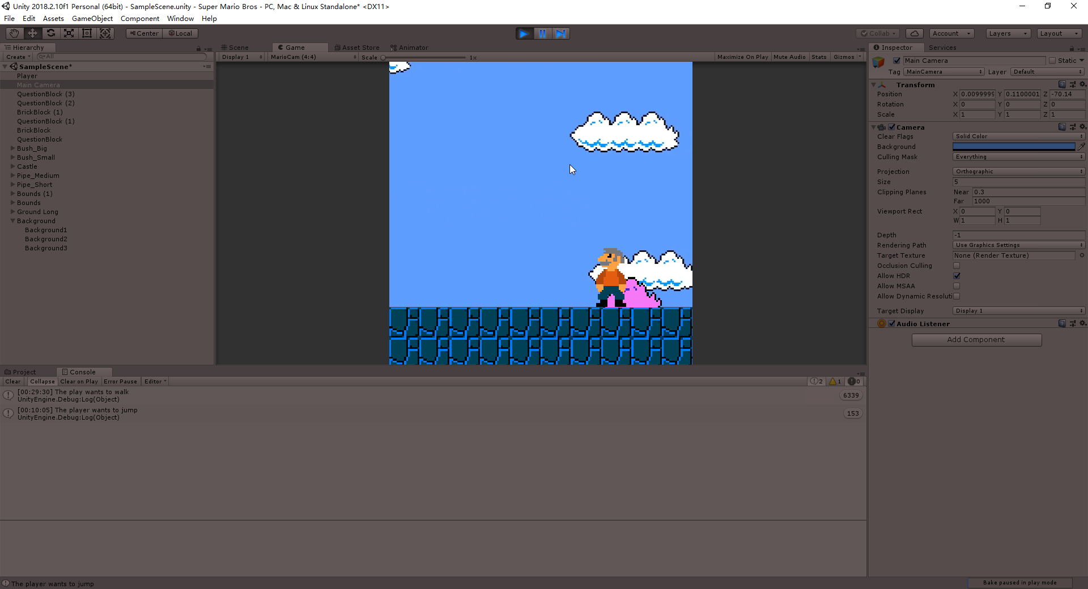Image resolution: width=1088 pixels, height=589 pixels.
Task: Enable Allow Dynamic Resolution checkbox
Action: (x=957, y=296)
